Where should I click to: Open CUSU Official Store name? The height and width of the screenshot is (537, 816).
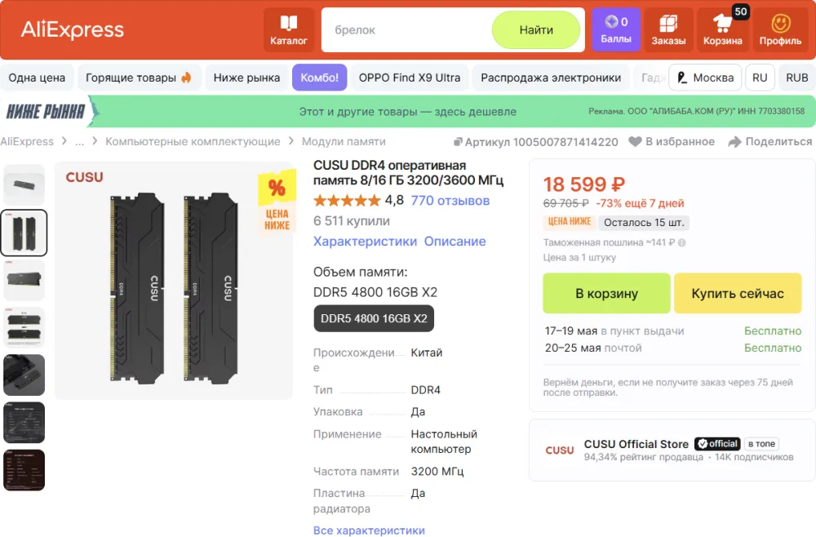point(636,444)
